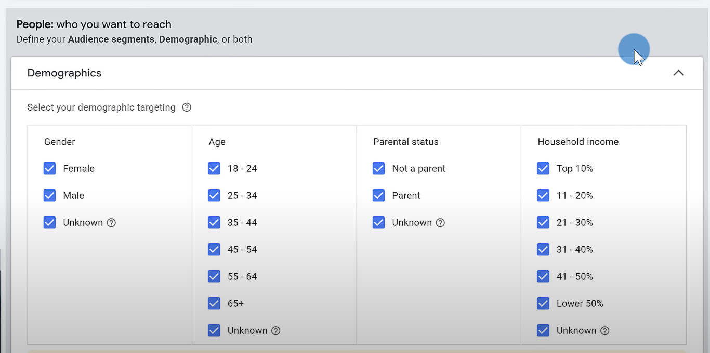
Task: Uncheck the Parent checkbox
Action: point(378,195)
